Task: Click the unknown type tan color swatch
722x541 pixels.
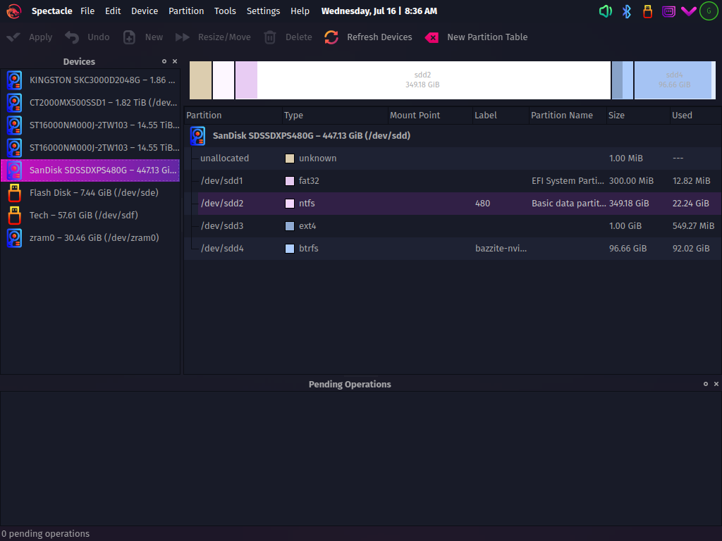Action: (x=290, y=158)
